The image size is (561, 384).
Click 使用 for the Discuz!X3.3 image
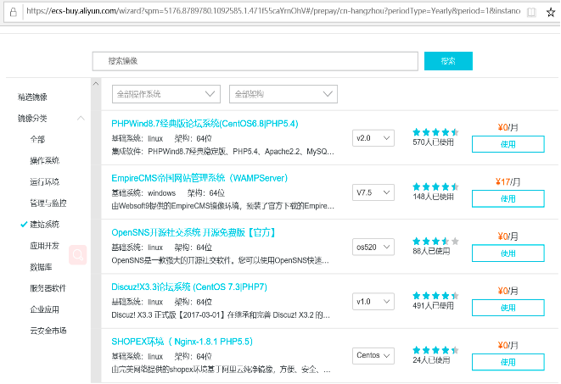point(508,308)
